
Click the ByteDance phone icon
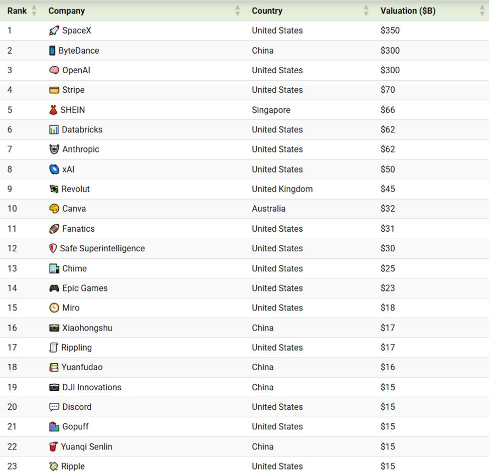tap(52, 51)
